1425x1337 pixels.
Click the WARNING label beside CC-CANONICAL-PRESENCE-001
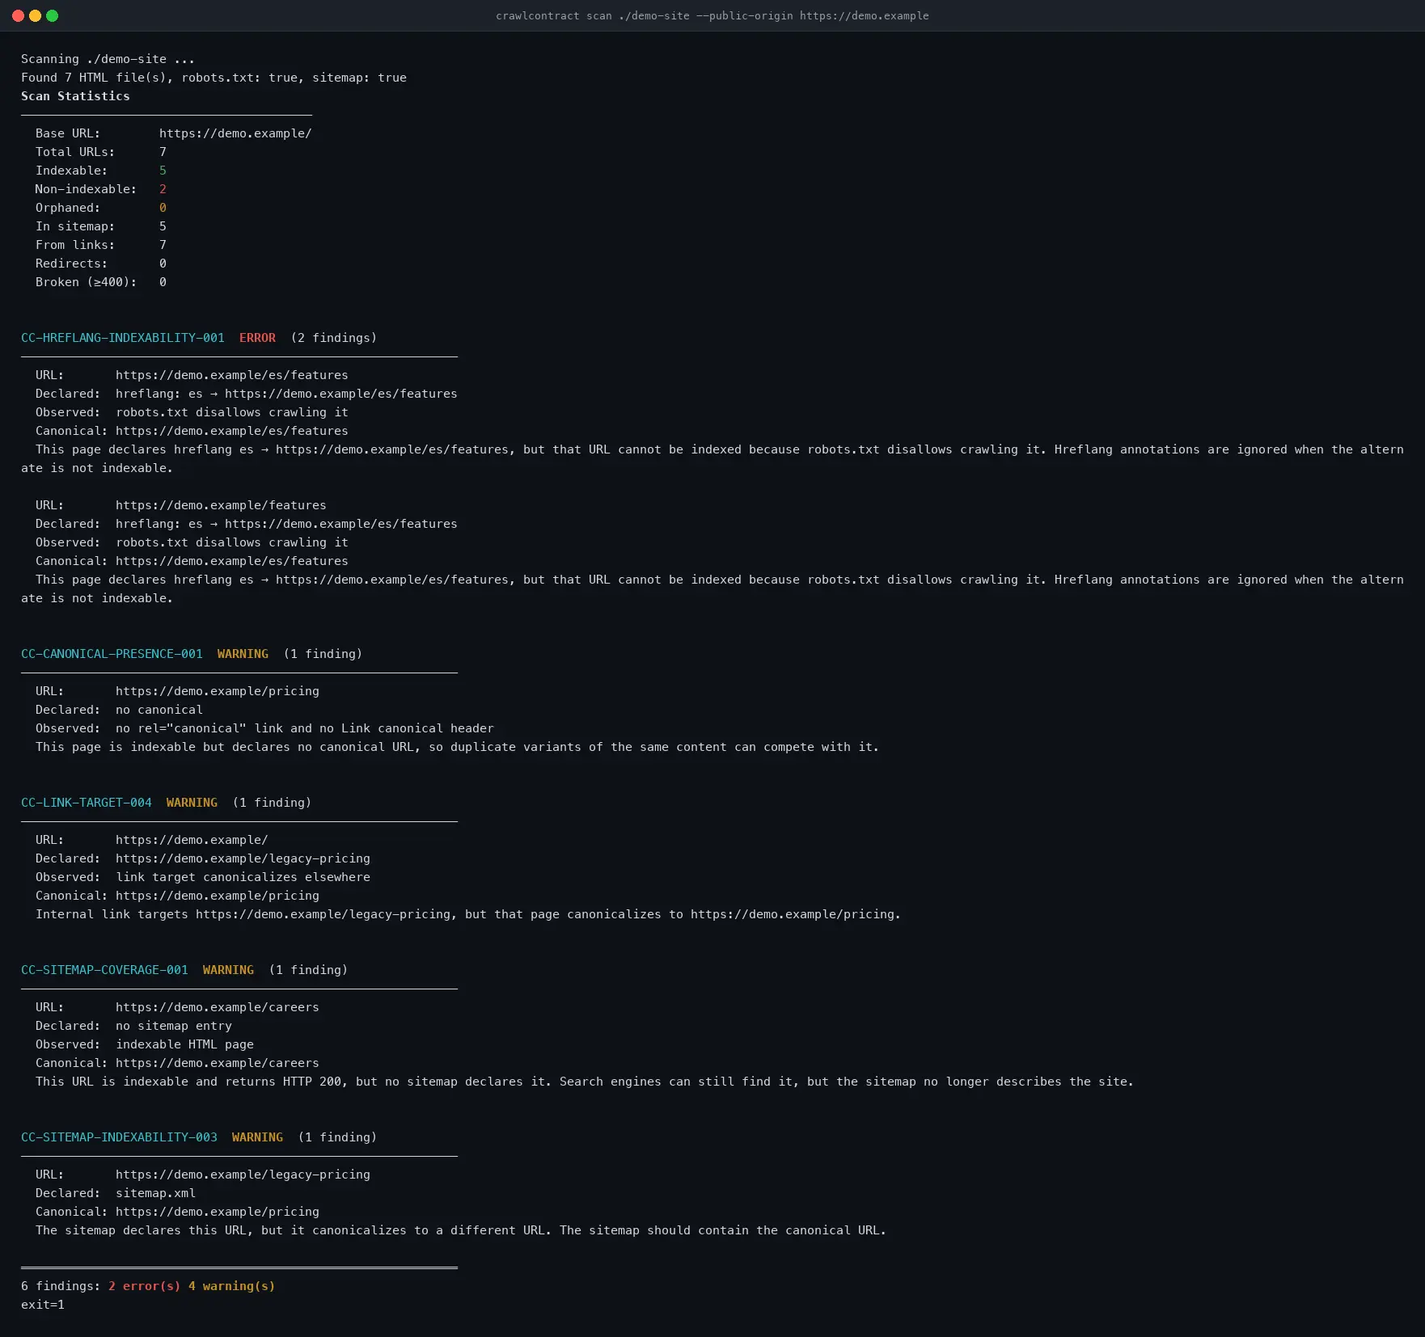point(243,654)
